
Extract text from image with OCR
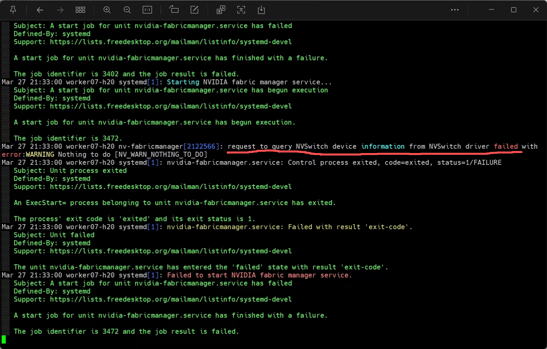pos(241,10)
